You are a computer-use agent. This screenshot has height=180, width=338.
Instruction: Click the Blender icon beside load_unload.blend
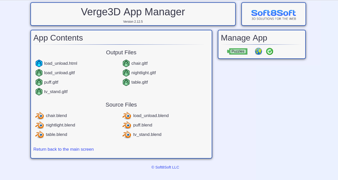point(127,115)
